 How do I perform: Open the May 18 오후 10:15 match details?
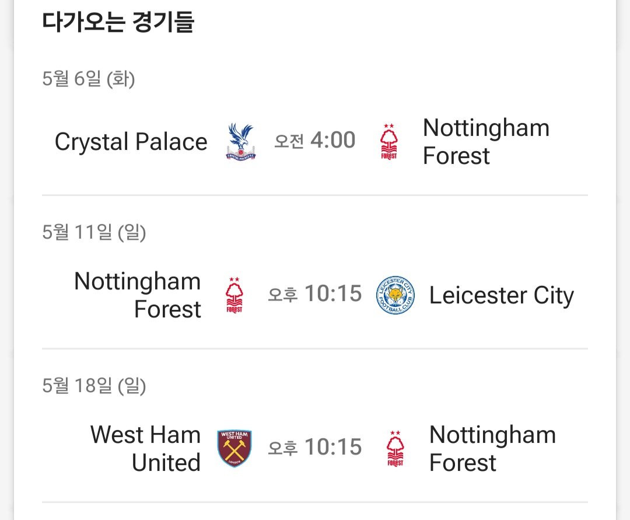314,447
